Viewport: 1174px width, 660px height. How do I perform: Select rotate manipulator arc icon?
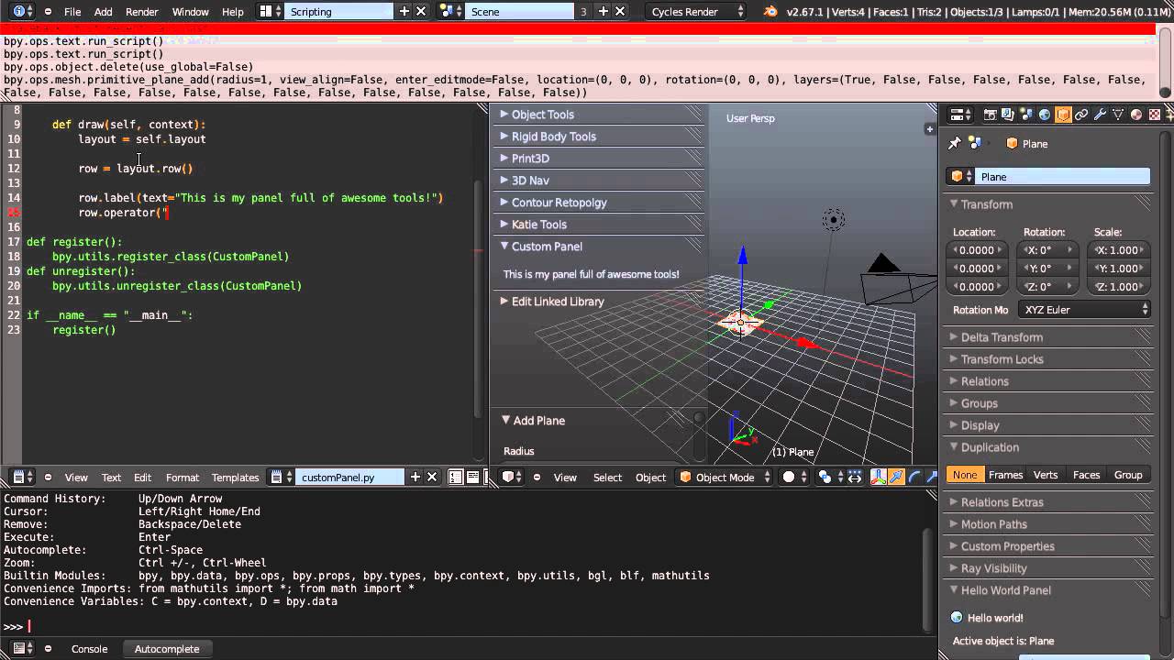(x=915, y=477)
